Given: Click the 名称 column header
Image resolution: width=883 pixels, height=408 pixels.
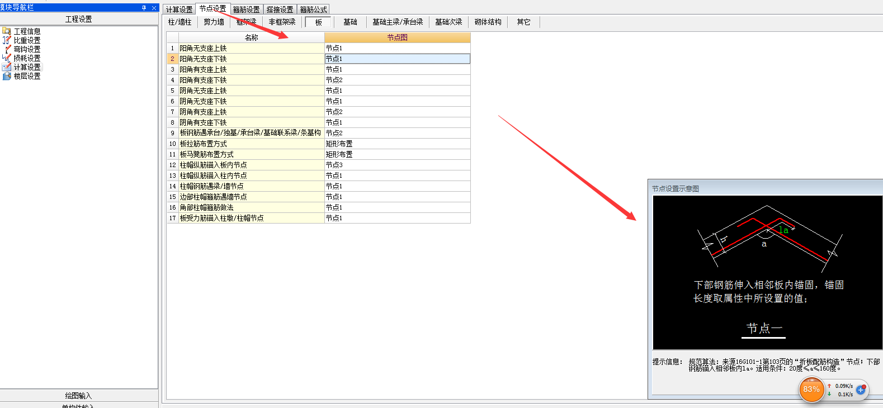Looking at the screenshot, I should click(x=251, y=37).
